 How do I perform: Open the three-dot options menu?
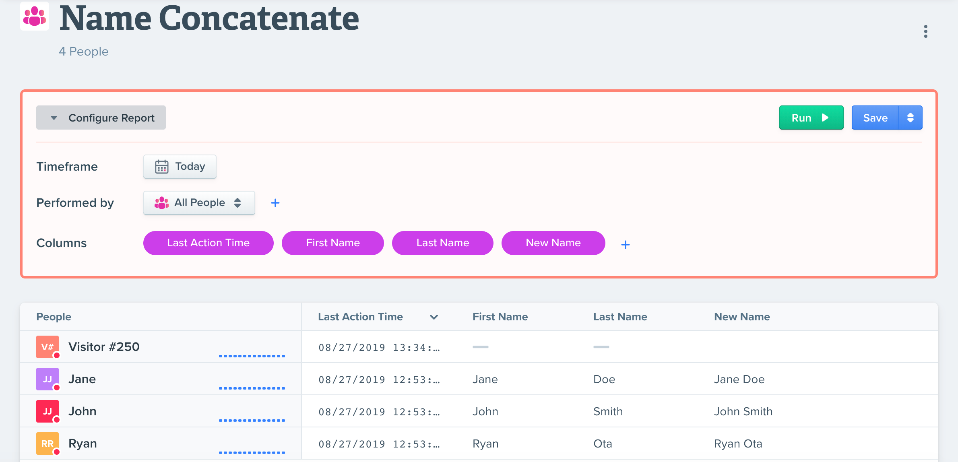coord(925,31)
